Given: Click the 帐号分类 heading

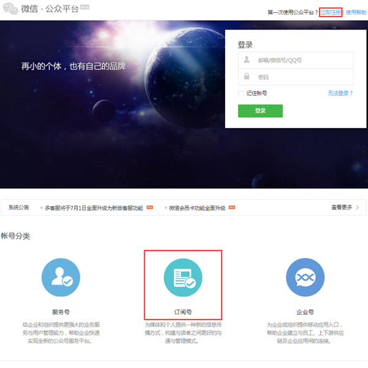Looking at the screenshot, I should [x=15, y=236].
